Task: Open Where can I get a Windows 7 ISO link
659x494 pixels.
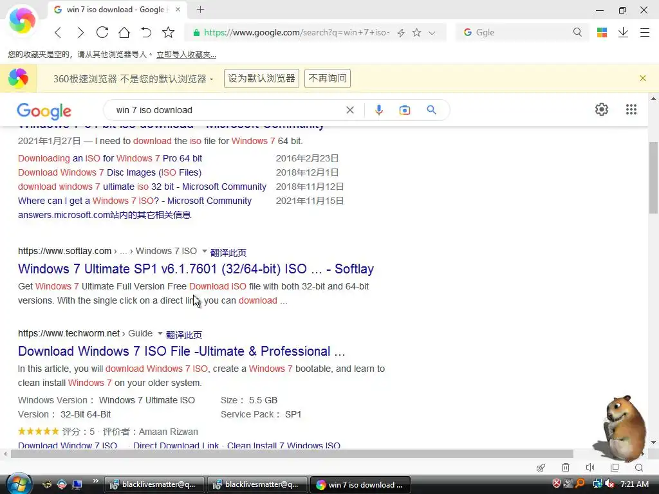Action: 135,201
